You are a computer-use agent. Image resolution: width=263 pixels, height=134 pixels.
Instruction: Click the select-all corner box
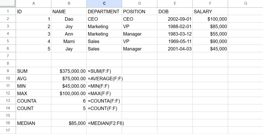click(8, 3)
